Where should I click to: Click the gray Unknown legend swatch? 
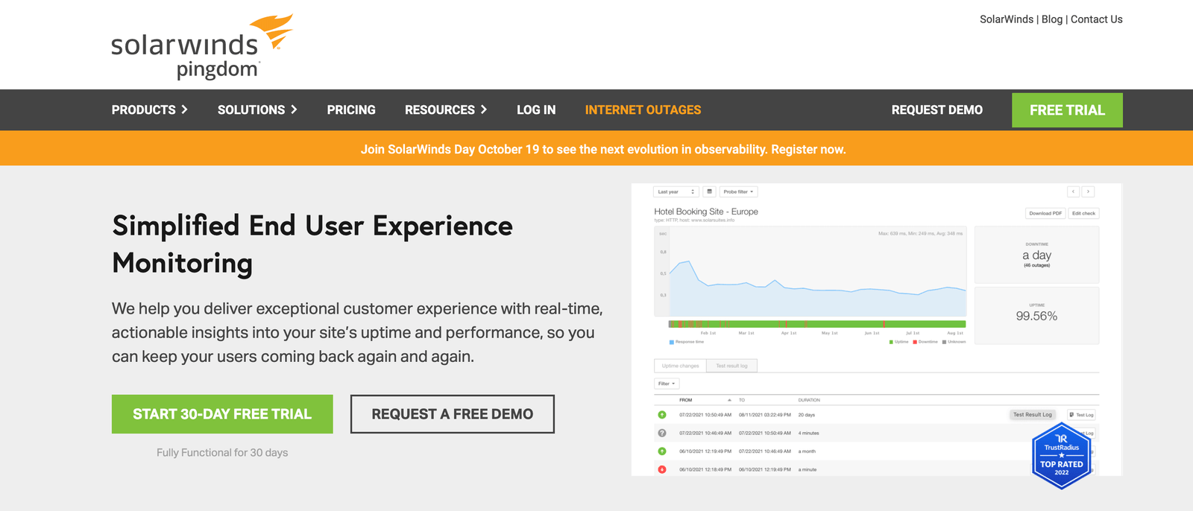coord(944,342)
